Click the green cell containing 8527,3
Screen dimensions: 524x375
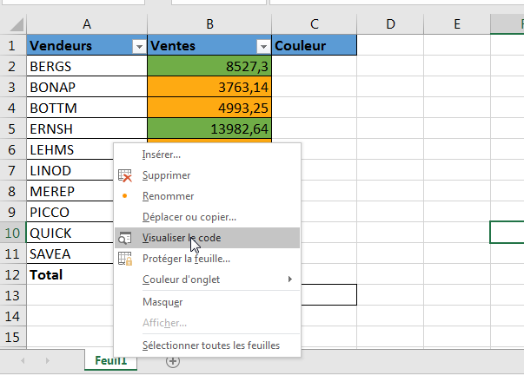[209, 66]
